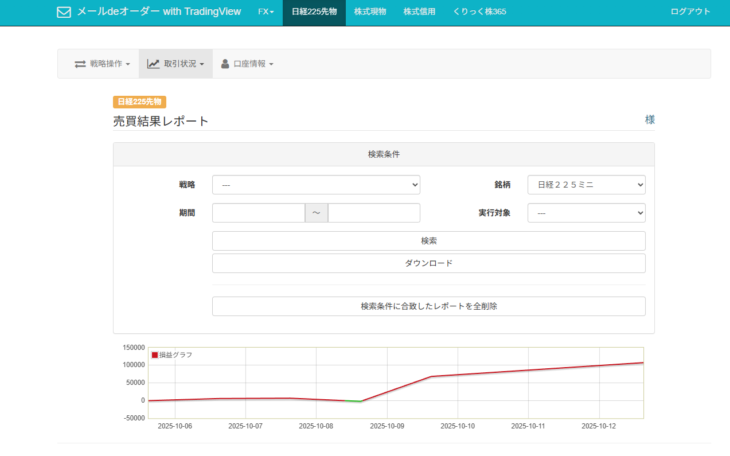Open the くりっく株365 tab
This screenshot has height=456, width=730.
479,12
